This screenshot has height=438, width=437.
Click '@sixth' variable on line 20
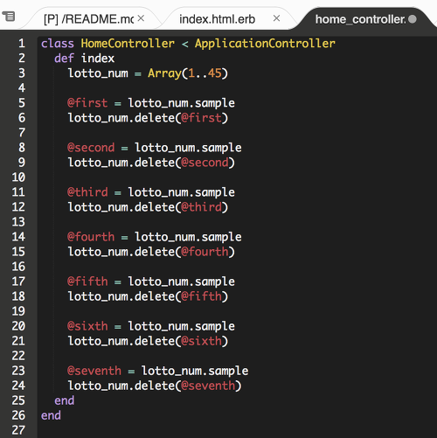coord(87,326)
